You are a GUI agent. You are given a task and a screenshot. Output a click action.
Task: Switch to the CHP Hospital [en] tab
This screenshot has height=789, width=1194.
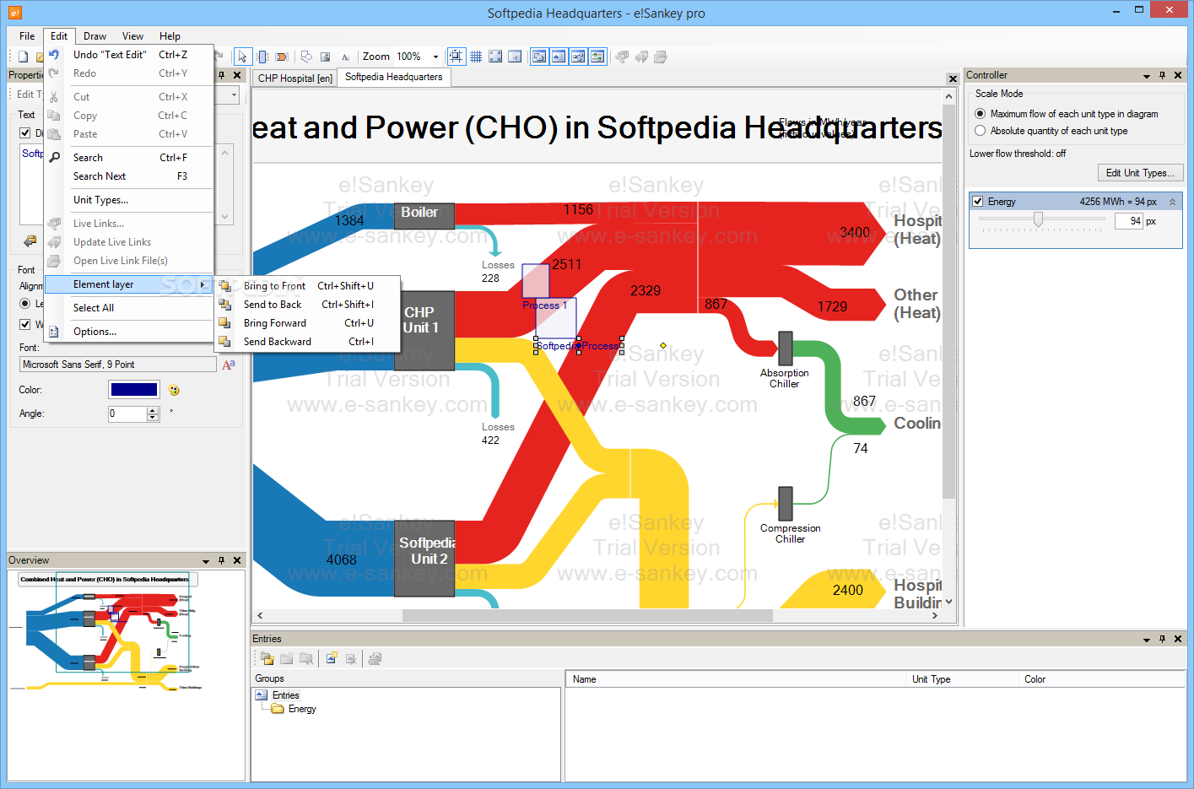[x=295, y=78]
